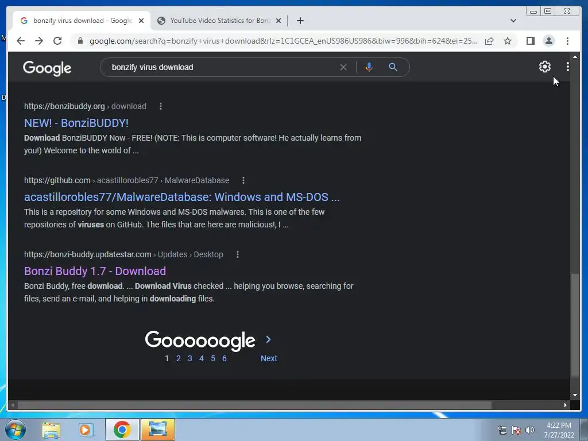Expand the tab search dropdown

(x=513, y=21)
